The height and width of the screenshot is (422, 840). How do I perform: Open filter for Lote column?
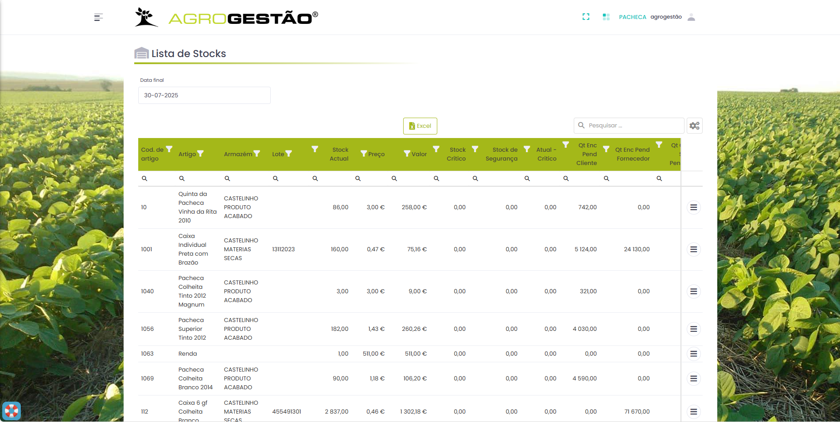tap(289, 153)
